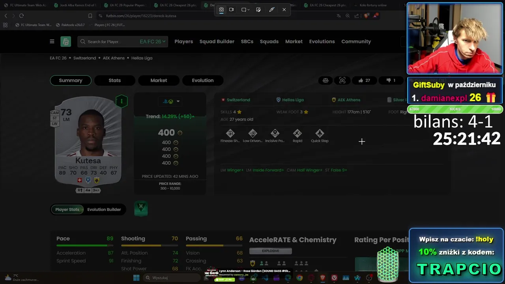Screen dimensions: 505x284
Task: Click the Quick Step playstyle icon
Action: pyautogui.click(x=320, y=133)
